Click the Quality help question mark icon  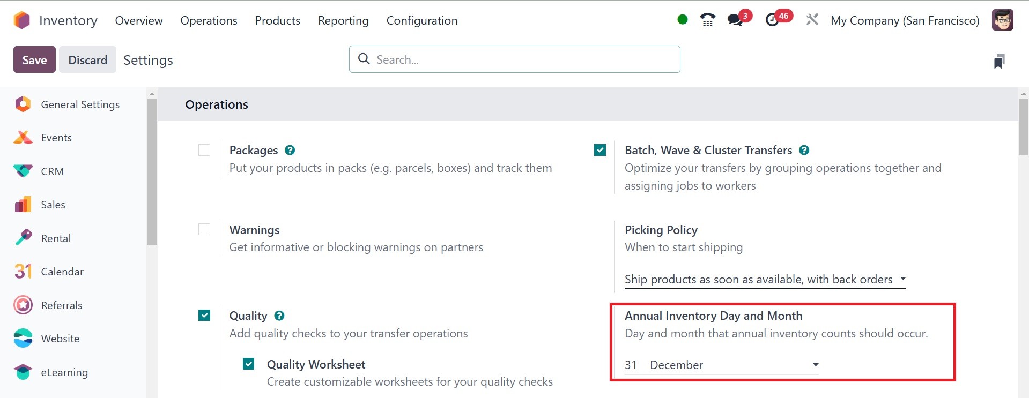[x=279, y=316]
